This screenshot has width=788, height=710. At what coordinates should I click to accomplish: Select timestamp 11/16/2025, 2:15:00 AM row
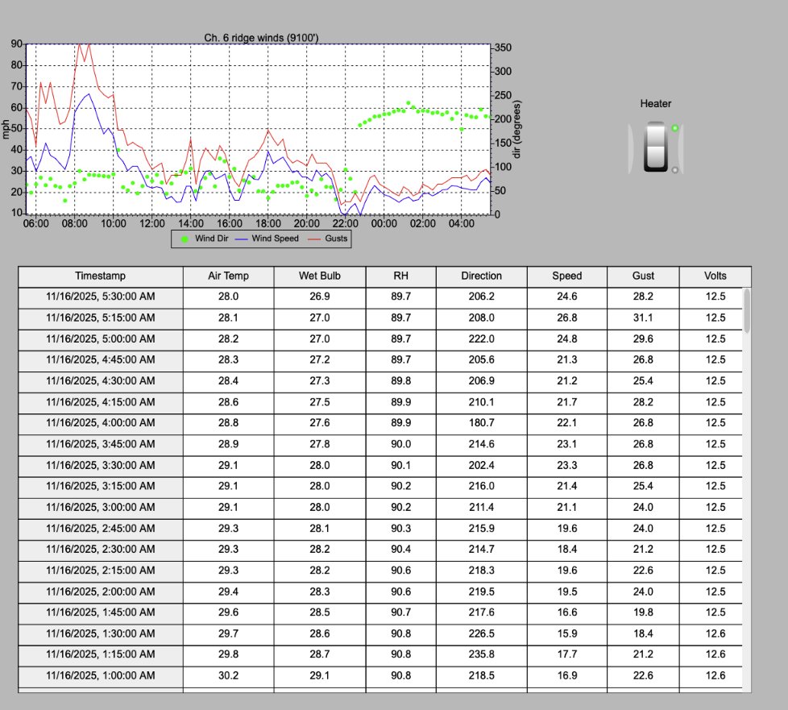[380, 571]
